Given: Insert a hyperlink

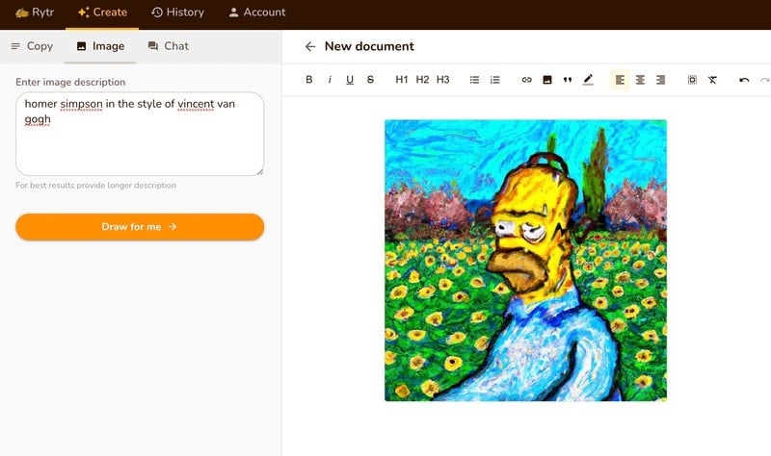Looking at the screenshot, I should [x=526, y=80].
